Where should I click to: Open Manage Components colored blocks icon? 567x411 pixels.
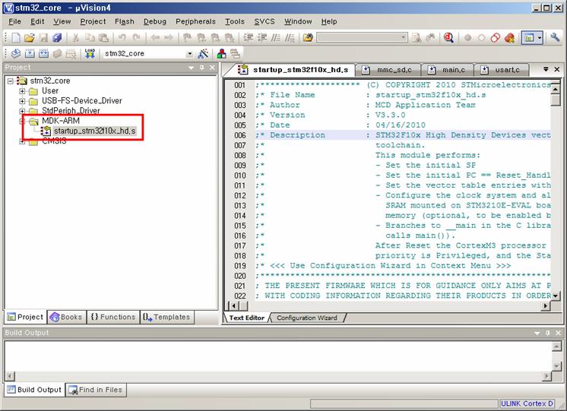pyautogui.click(x=221, y=54)
